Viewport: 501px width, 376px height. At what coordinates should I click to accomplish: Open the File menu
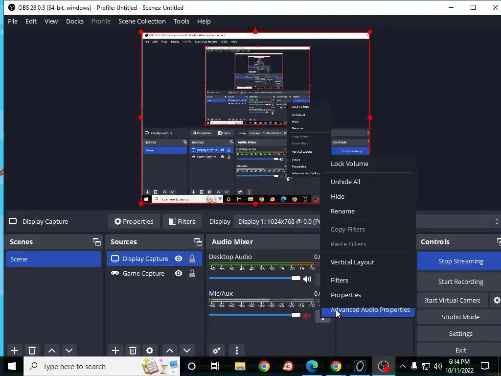pyautogui.click(x=13, y=21)
